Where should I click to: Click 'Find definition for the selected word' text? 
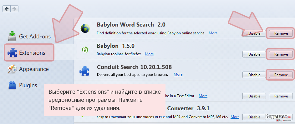point(150,33)
